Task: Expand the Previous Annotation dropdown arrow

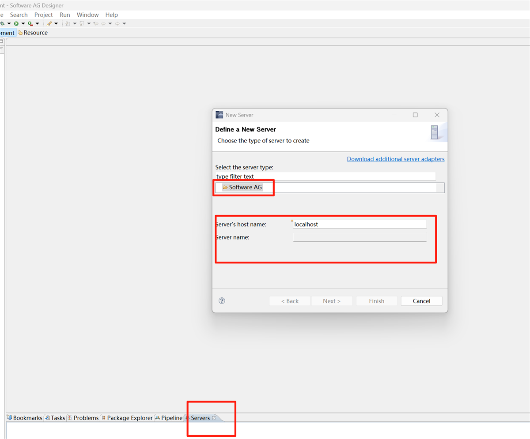Action: point(89,23)
